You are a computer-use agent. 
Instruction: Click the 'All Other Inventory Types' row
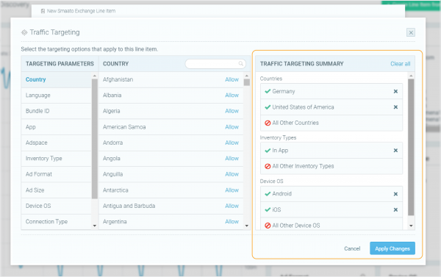331,166
